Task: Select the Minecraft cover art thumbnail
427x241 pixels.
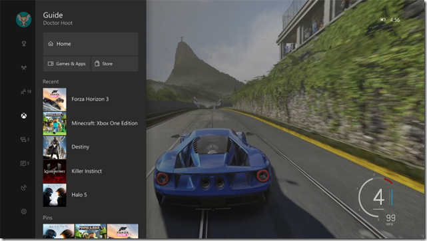Action: (x=55, y=123)
